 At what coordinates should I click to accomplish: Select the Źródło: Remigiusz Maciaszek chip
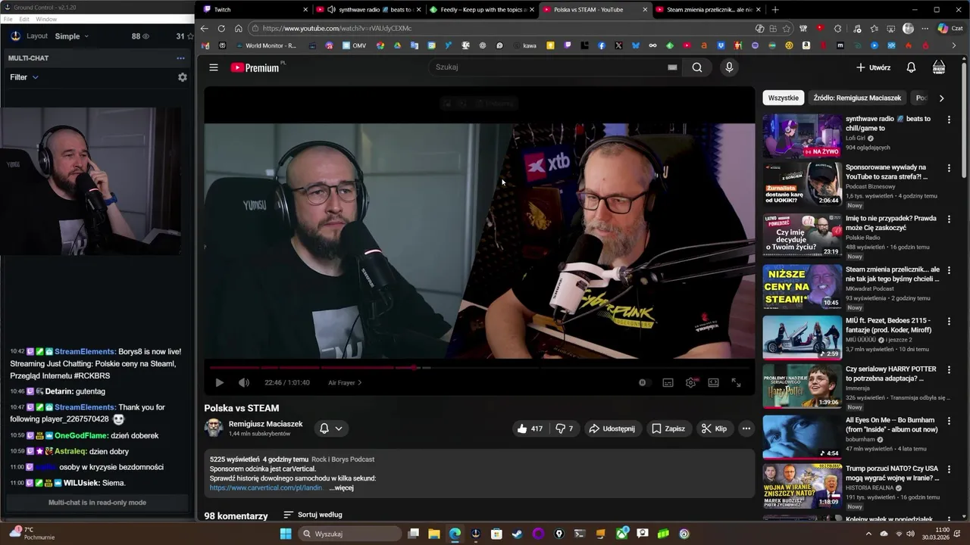857,98
